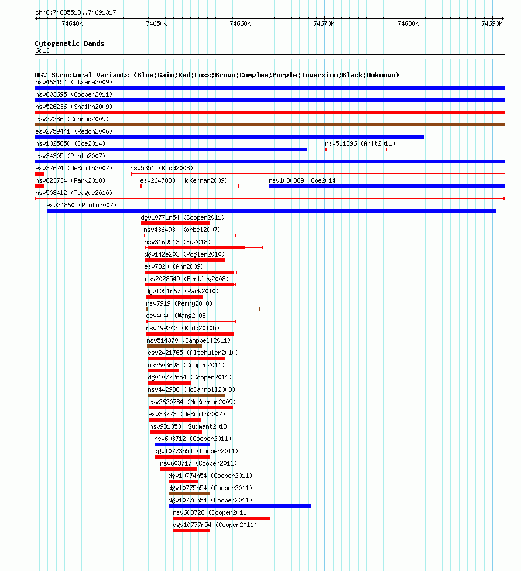
Task: Select the dgv10771n54 (Cooper2011) variant label
Action: point(183,217)
